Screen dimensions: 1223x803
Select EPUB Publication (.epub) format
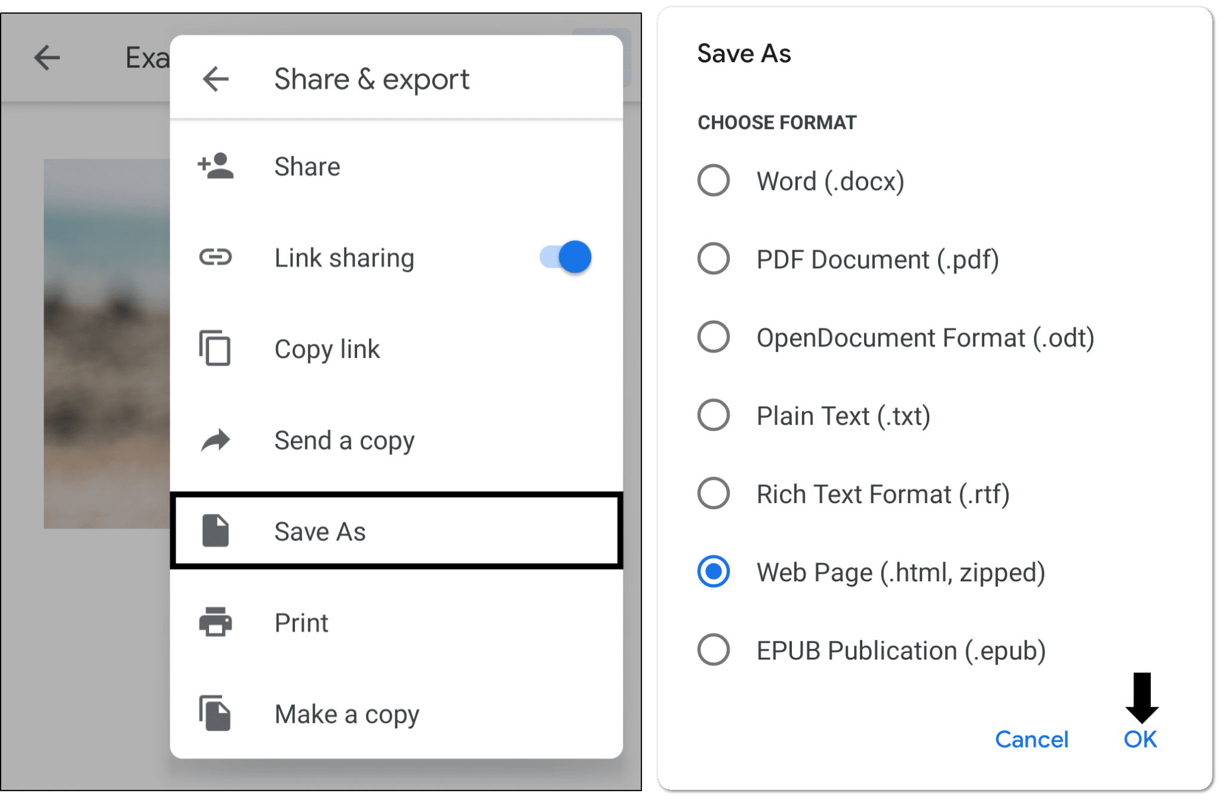pyautogui.click(x=713, y=651)
